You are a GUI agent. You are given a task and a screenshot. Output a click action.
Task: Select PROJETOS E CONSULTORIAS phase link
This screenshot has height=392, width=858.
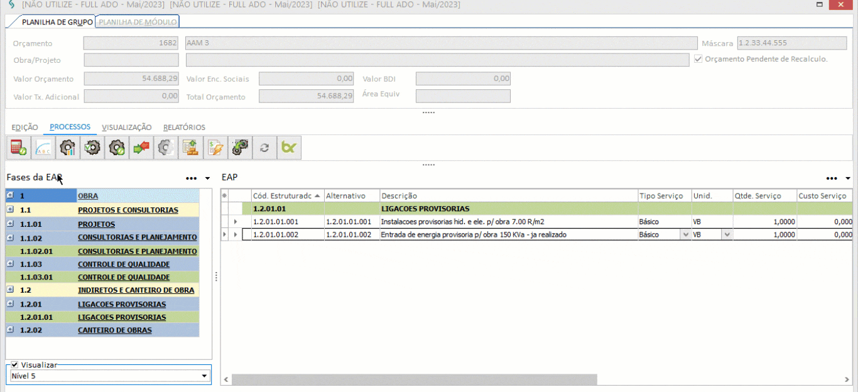(128, 210)
